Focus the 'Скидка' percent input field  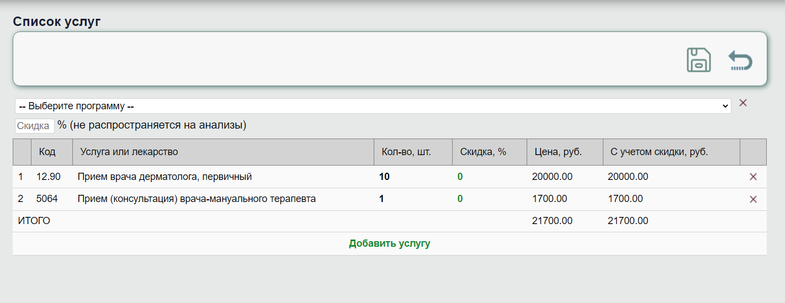pyautogui.click(x=34, y=126)
